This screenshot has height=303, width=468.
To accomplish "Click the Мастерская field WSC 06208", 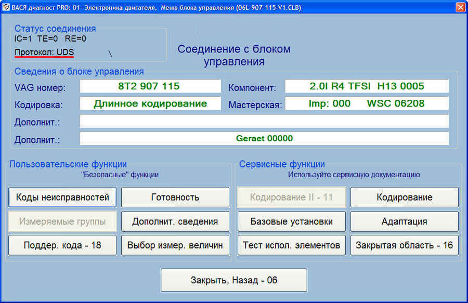I will 367,103.
